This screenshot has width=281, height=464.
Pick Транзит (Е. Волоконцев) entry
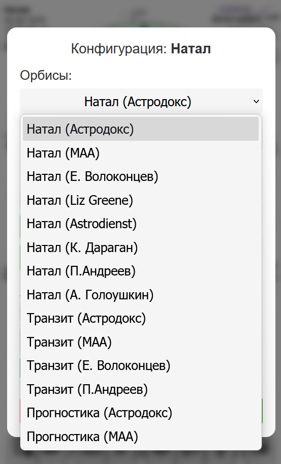141,366
